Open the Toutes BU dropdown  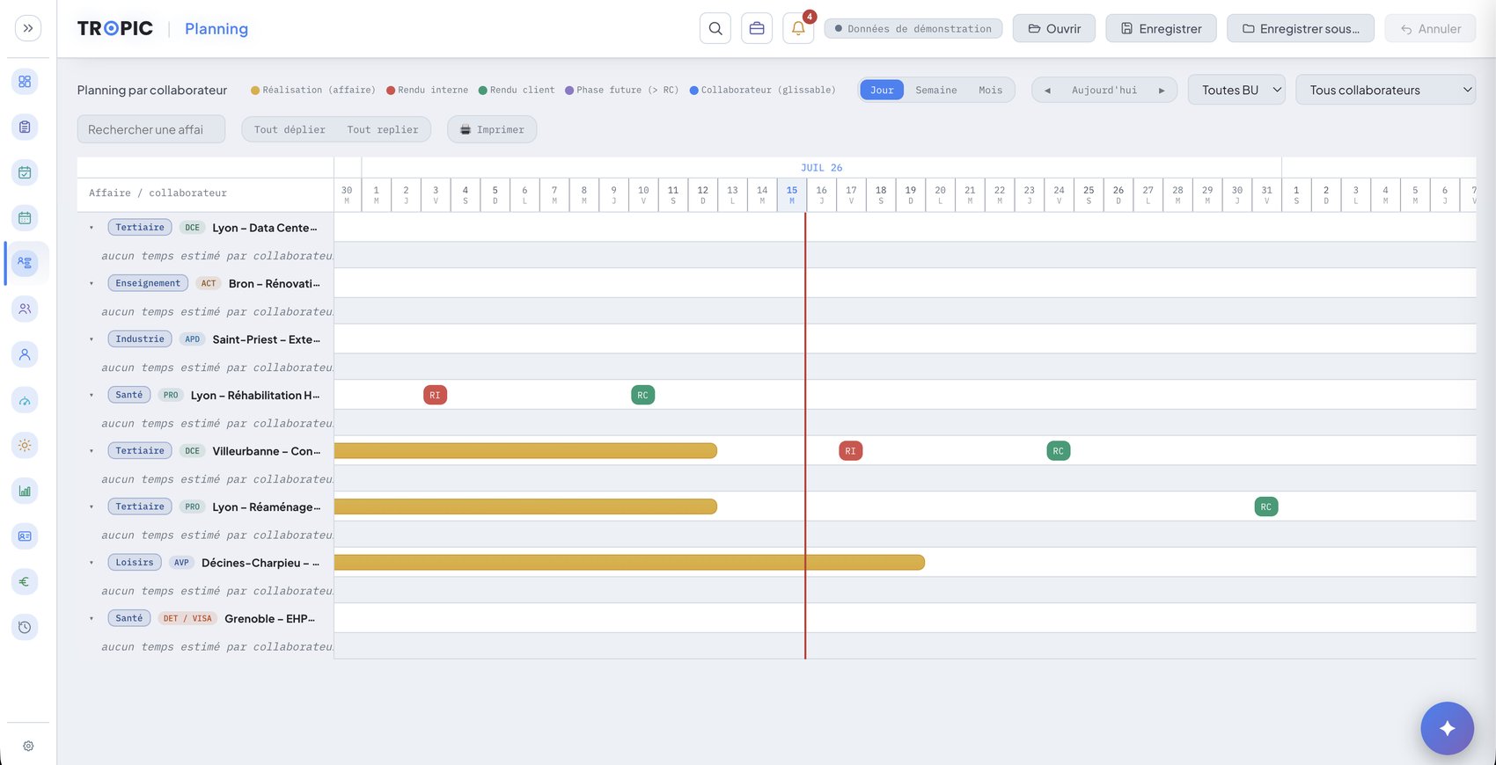pos(1236,90)
